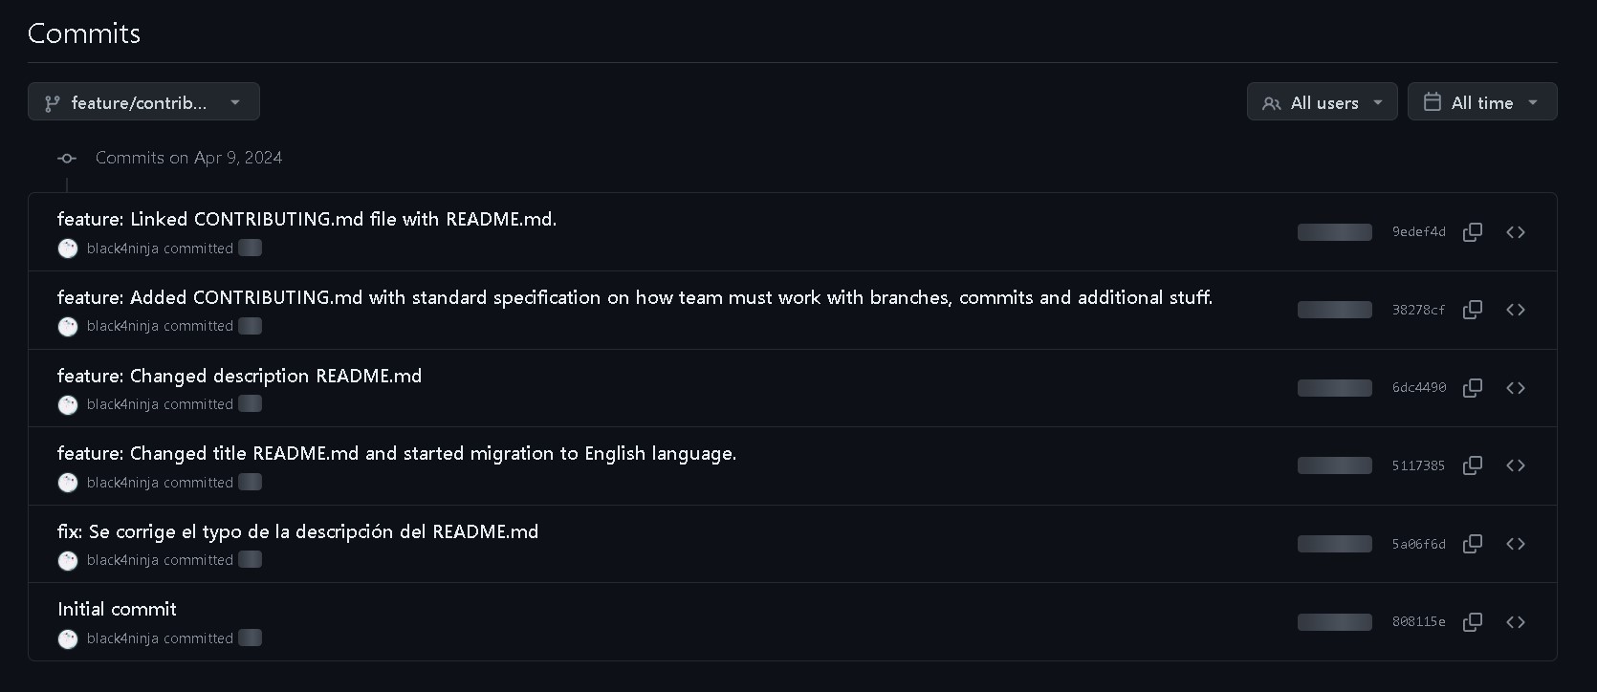The width and height of the screenshot is (1597, 692).
Task: Browse repository at commit 5a06f6d
Action: [x=1516, y=544]
